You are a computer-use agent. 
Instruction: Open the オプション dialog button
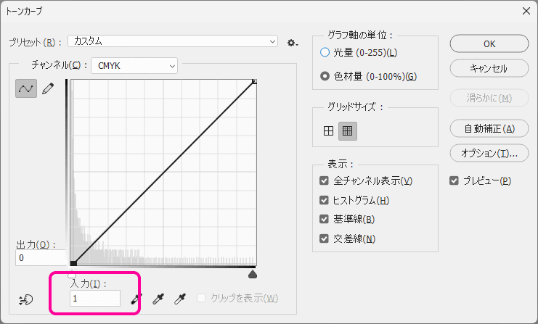489,153
